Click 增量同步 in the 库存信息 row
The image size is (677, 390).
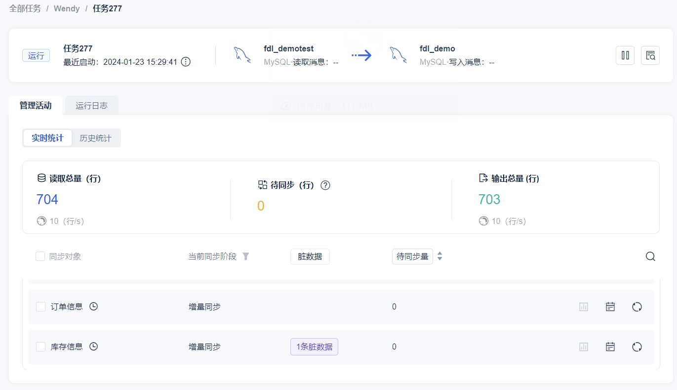point(204,347)
